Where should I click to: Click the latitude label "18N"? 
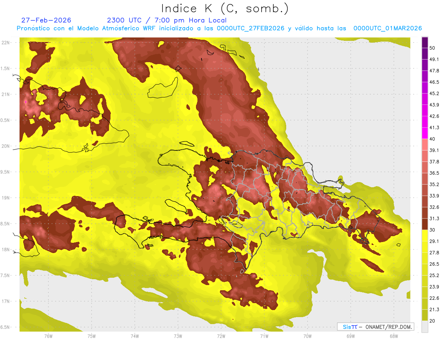pos(6,250)
